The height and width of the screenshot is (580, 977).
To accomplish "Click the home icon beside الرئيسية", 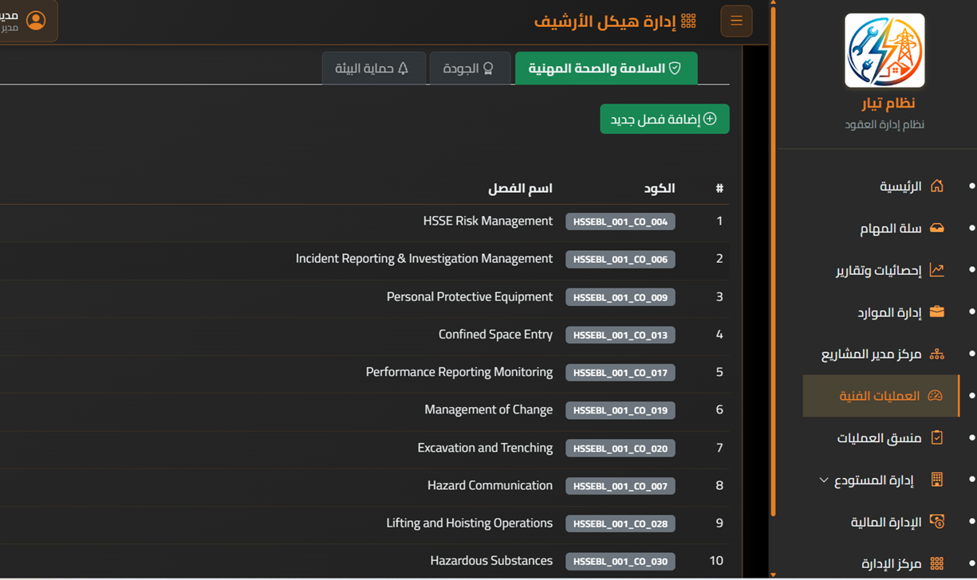I will tap(936, 186).
